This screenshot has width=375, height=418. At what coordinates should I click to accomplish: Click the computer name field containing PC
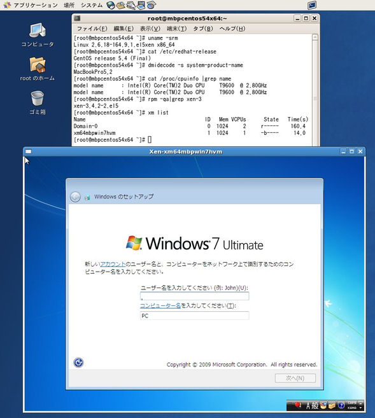[x=195, y=316]
